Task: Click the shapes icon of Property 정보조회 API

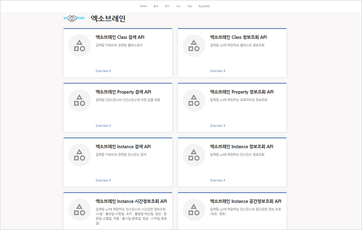Action: [194, 100]
